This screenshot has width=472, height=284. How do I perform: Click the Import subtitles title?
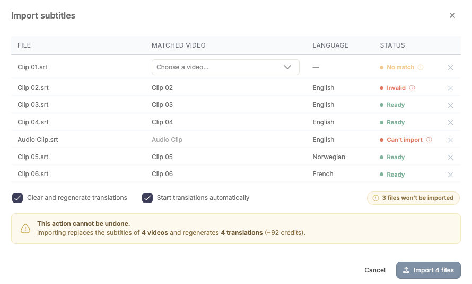point(43,16)
